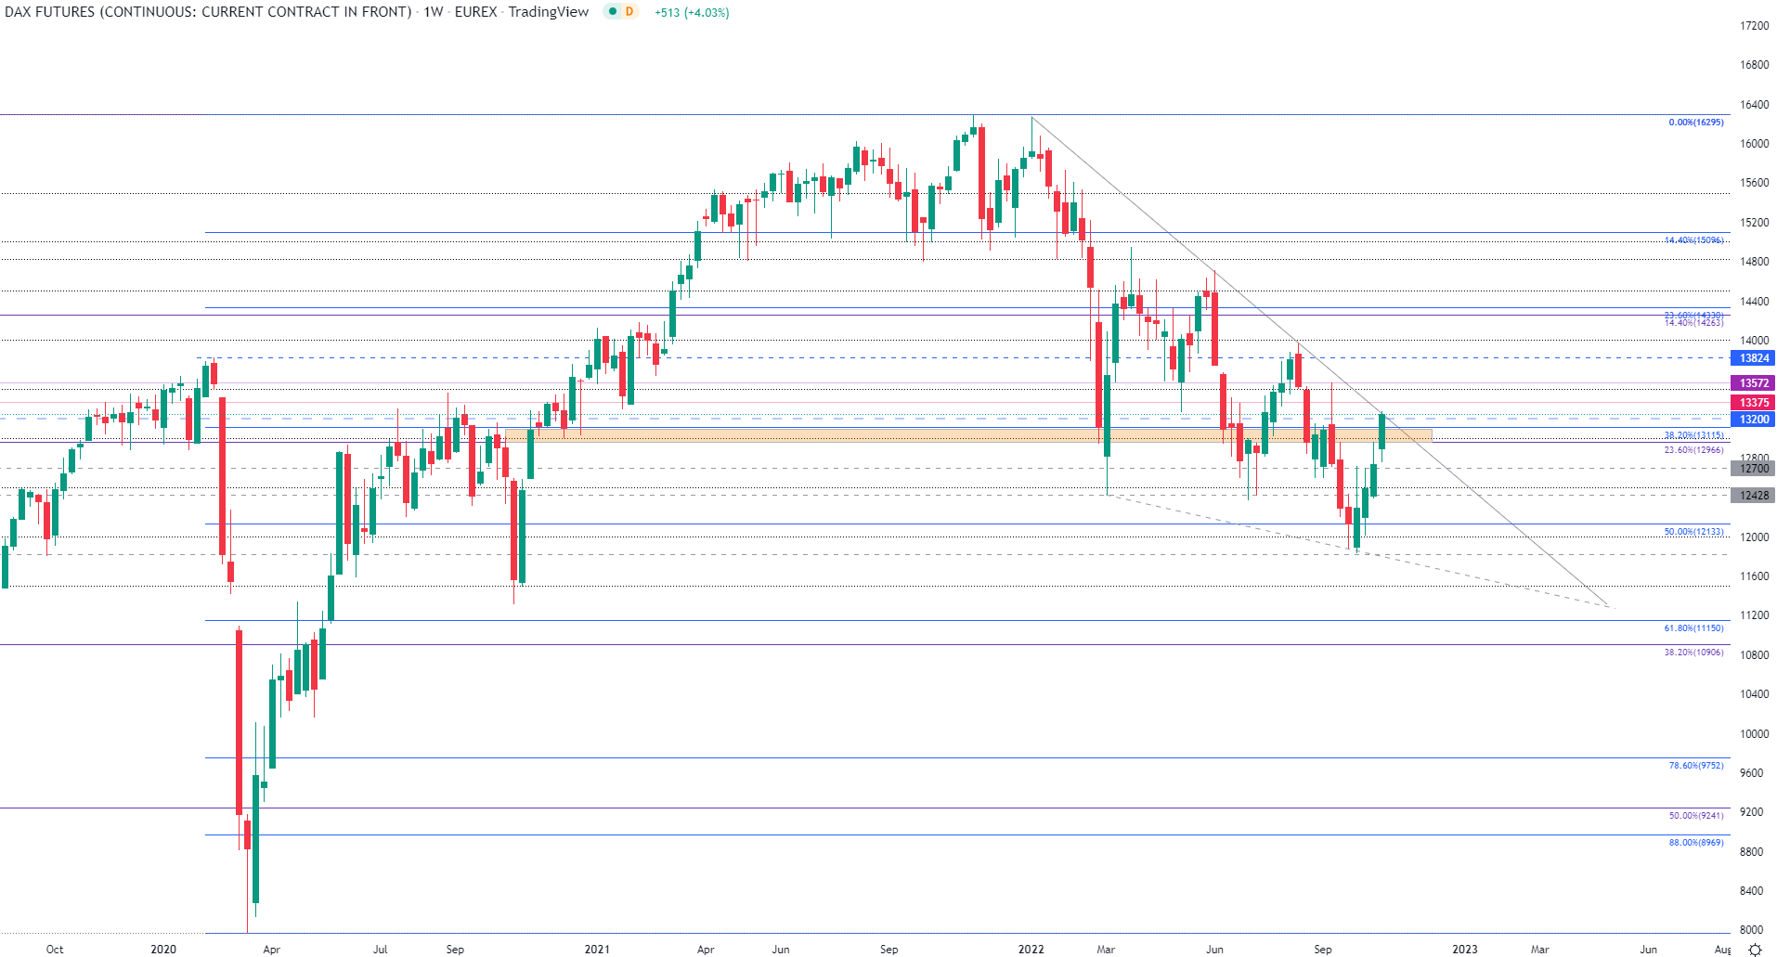
Task: Click 8400 on the price axis
Action: (1751, 891)
